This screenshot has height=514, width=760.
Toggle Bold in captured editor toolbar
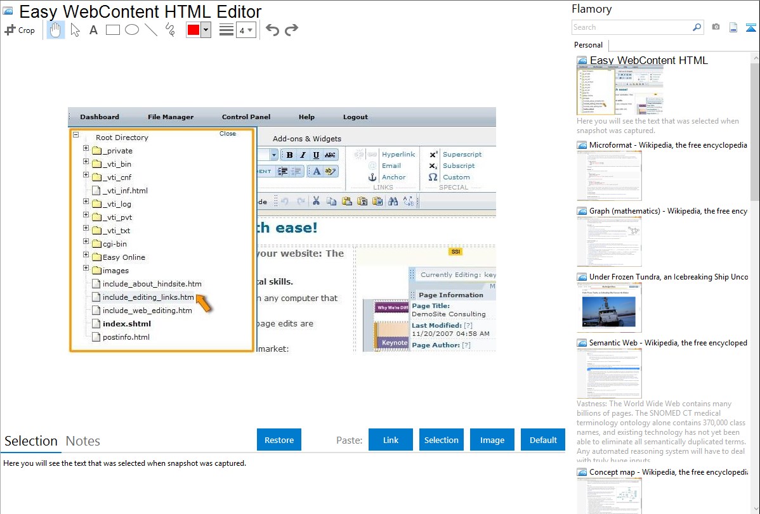(x=289, y=155)
